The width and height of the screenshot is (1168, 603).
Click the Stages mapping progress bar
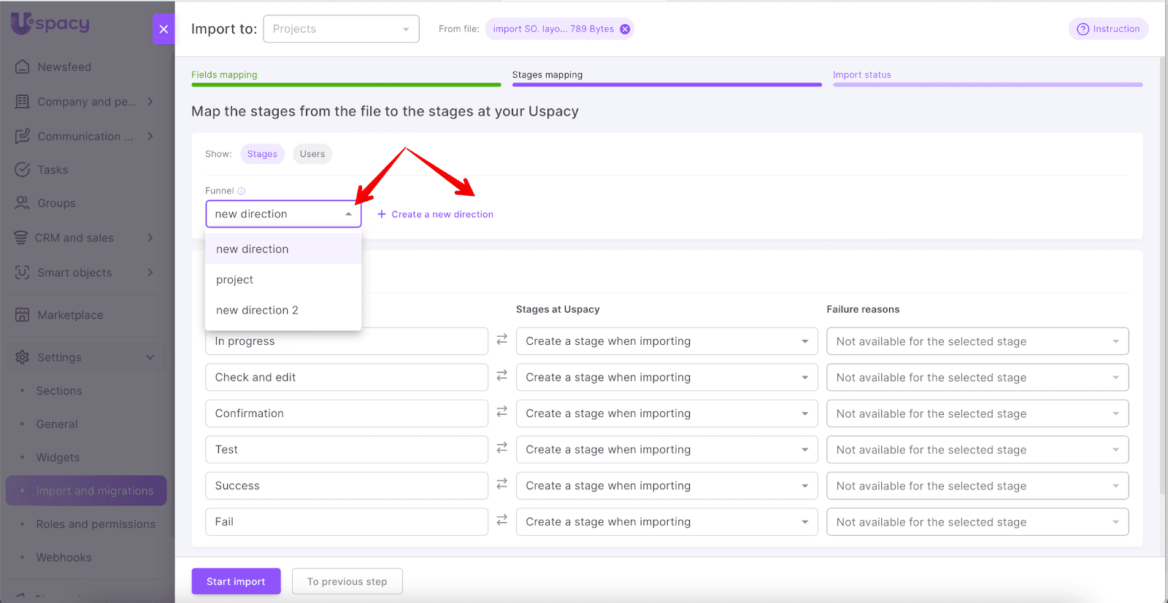pyautogui.click(x=666, y=85)
